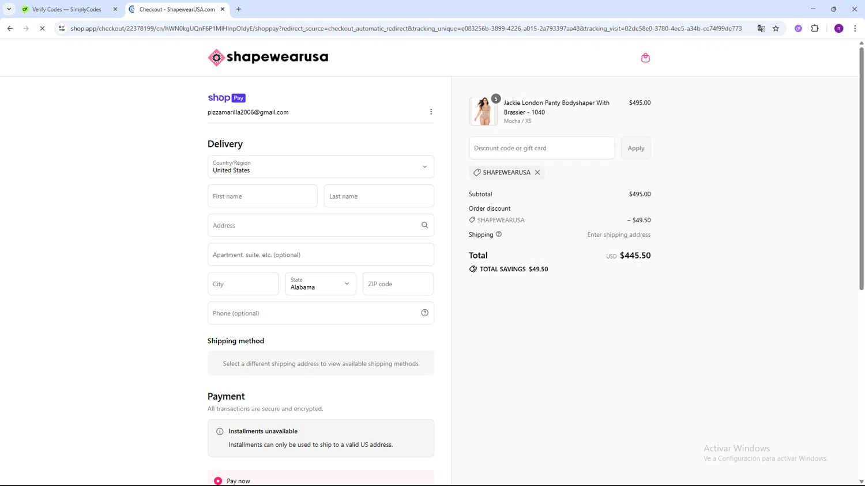Open the shopping bag cart icon

[x=645, y=58]
